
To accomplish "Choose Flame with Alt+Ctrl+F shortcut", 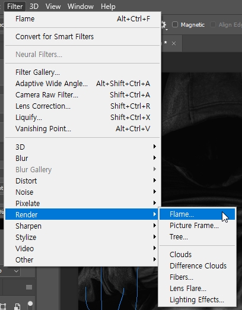I will point(82,19).
